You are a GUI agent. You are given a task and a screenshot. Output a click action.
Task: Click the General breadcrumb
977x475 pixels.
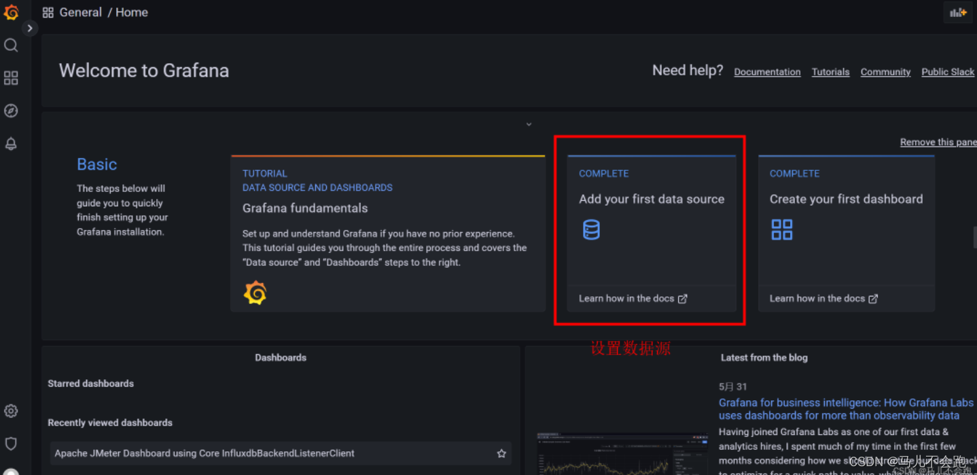point(80,12)
